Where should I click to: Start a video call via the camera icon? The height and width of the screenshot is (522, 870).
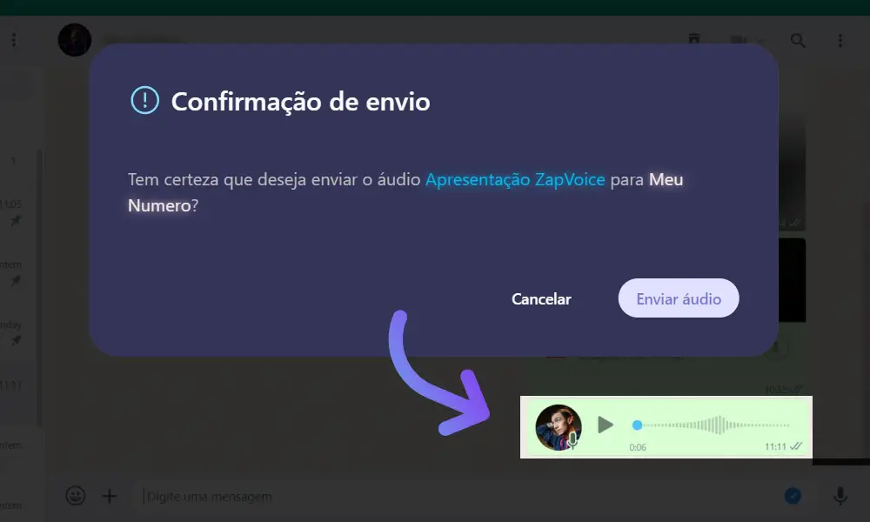(738, 41)
